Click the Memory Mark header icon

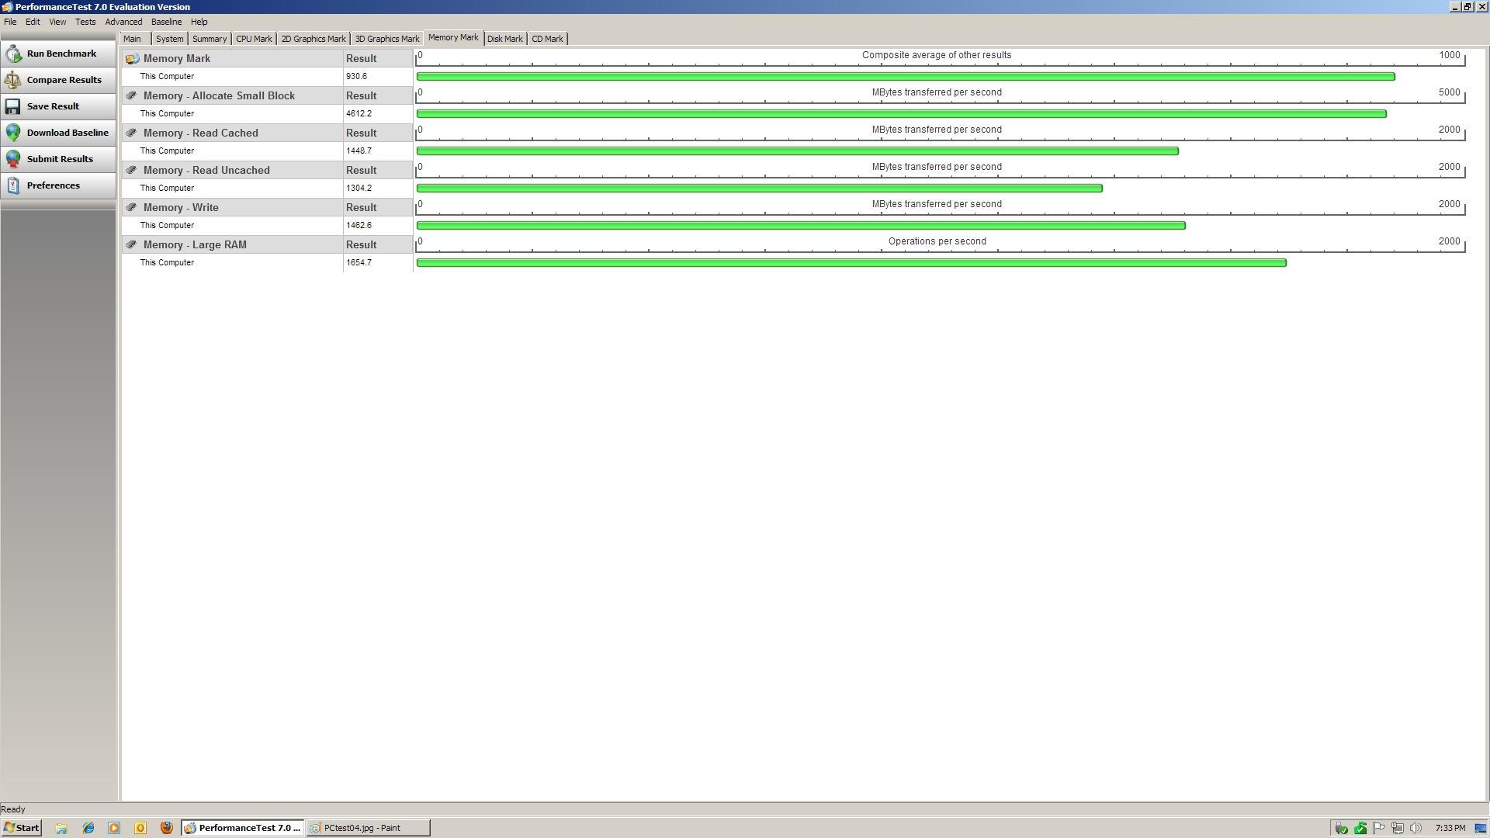[132, 58]
